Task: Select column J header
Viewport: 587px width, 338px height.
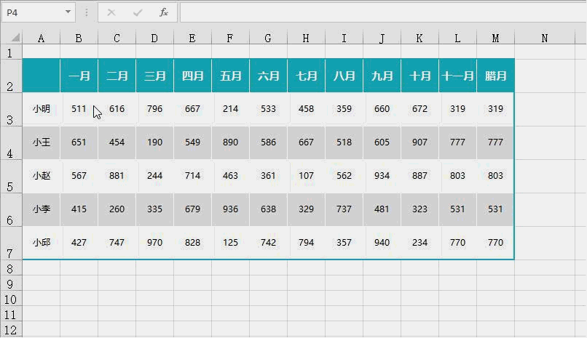Action: (382, 38)
